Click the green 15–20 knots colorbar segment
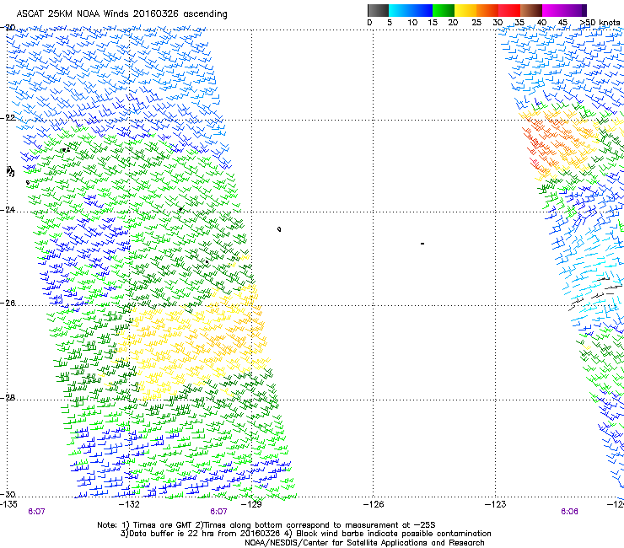This screenshot has height=548, width=624. click(x=444, y=10)
